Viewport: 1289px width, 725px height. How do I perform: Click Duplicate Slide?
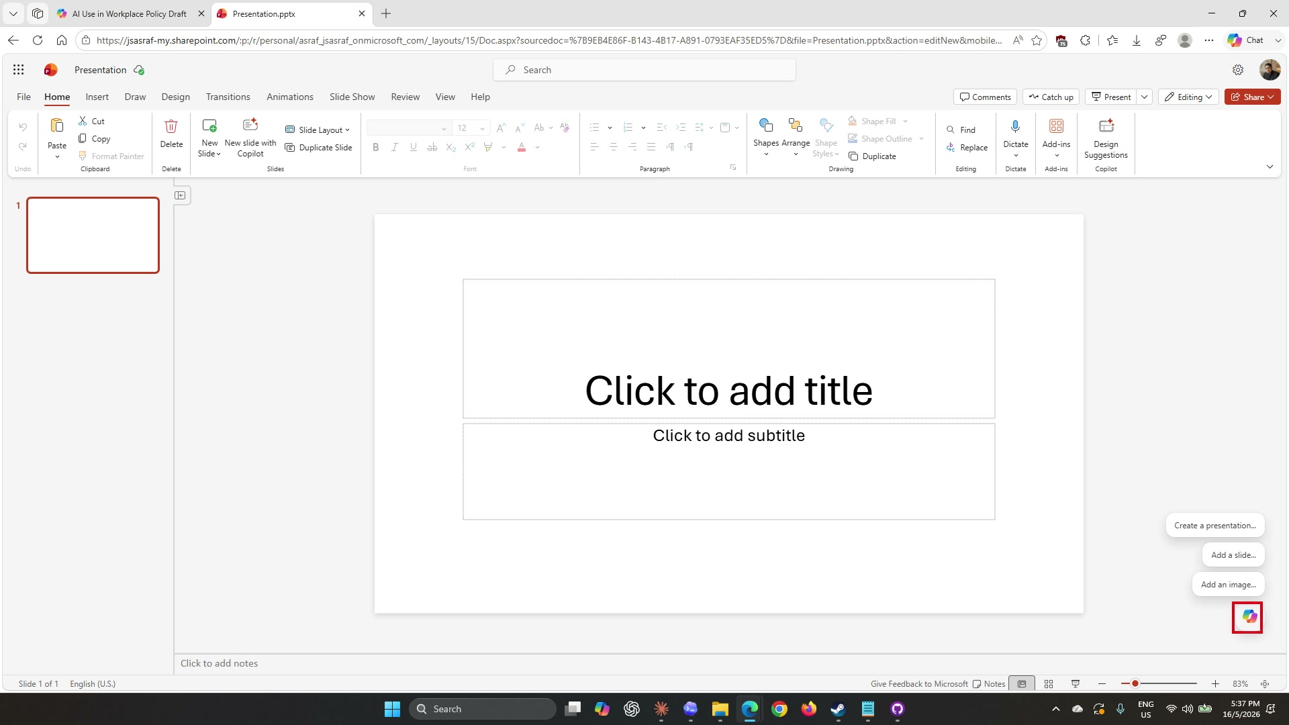(319, 148)
